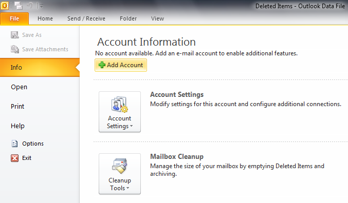The image size is (348, 203).
Task: Select the Folder ribbon tab
Action: [x=129, y=18]
